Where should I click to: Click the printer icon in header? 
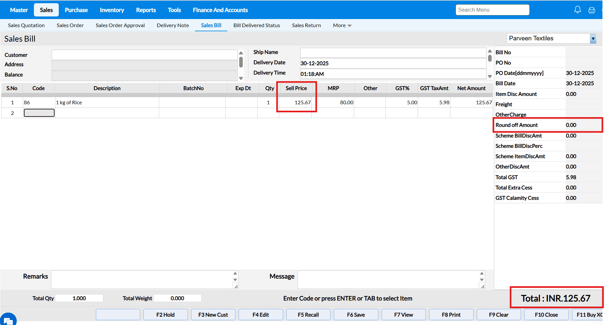(591, 10)
